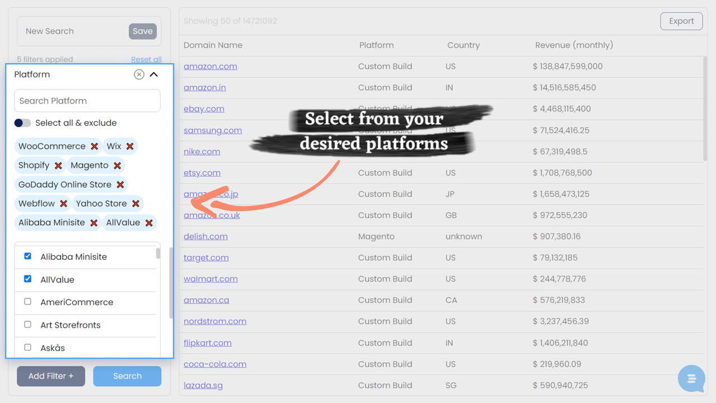
Task: Remove the Yahoo Store tag
Action: pos(135,204)
